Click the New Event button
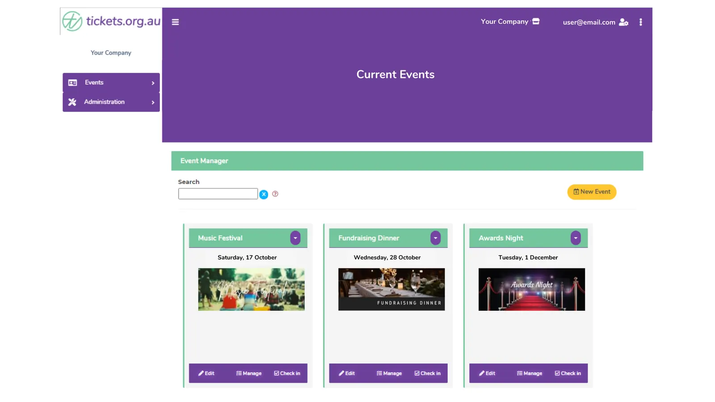 pyautogui.click(x=592, y=192)
